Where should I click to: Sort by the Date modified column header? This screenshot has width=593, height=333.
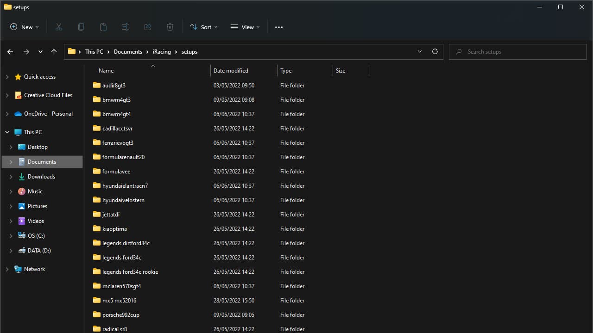[x=231, y=71]
